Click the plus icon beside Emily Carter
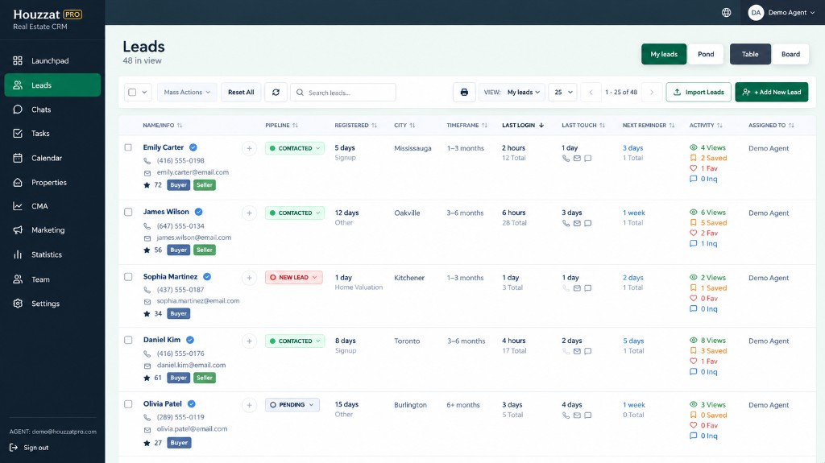This screenshot has height=463, width=825. (250, 148)
